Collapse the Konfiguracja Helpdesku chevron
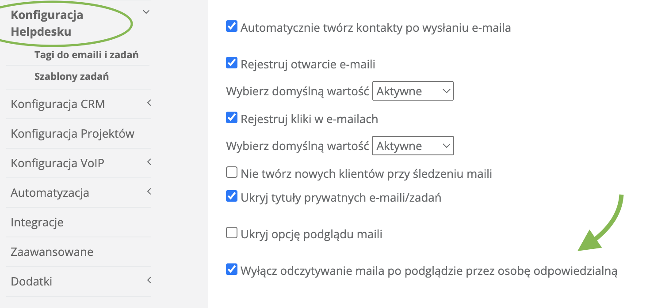The width and height of the screenshot is (650, 308). (x=147, y=12)
